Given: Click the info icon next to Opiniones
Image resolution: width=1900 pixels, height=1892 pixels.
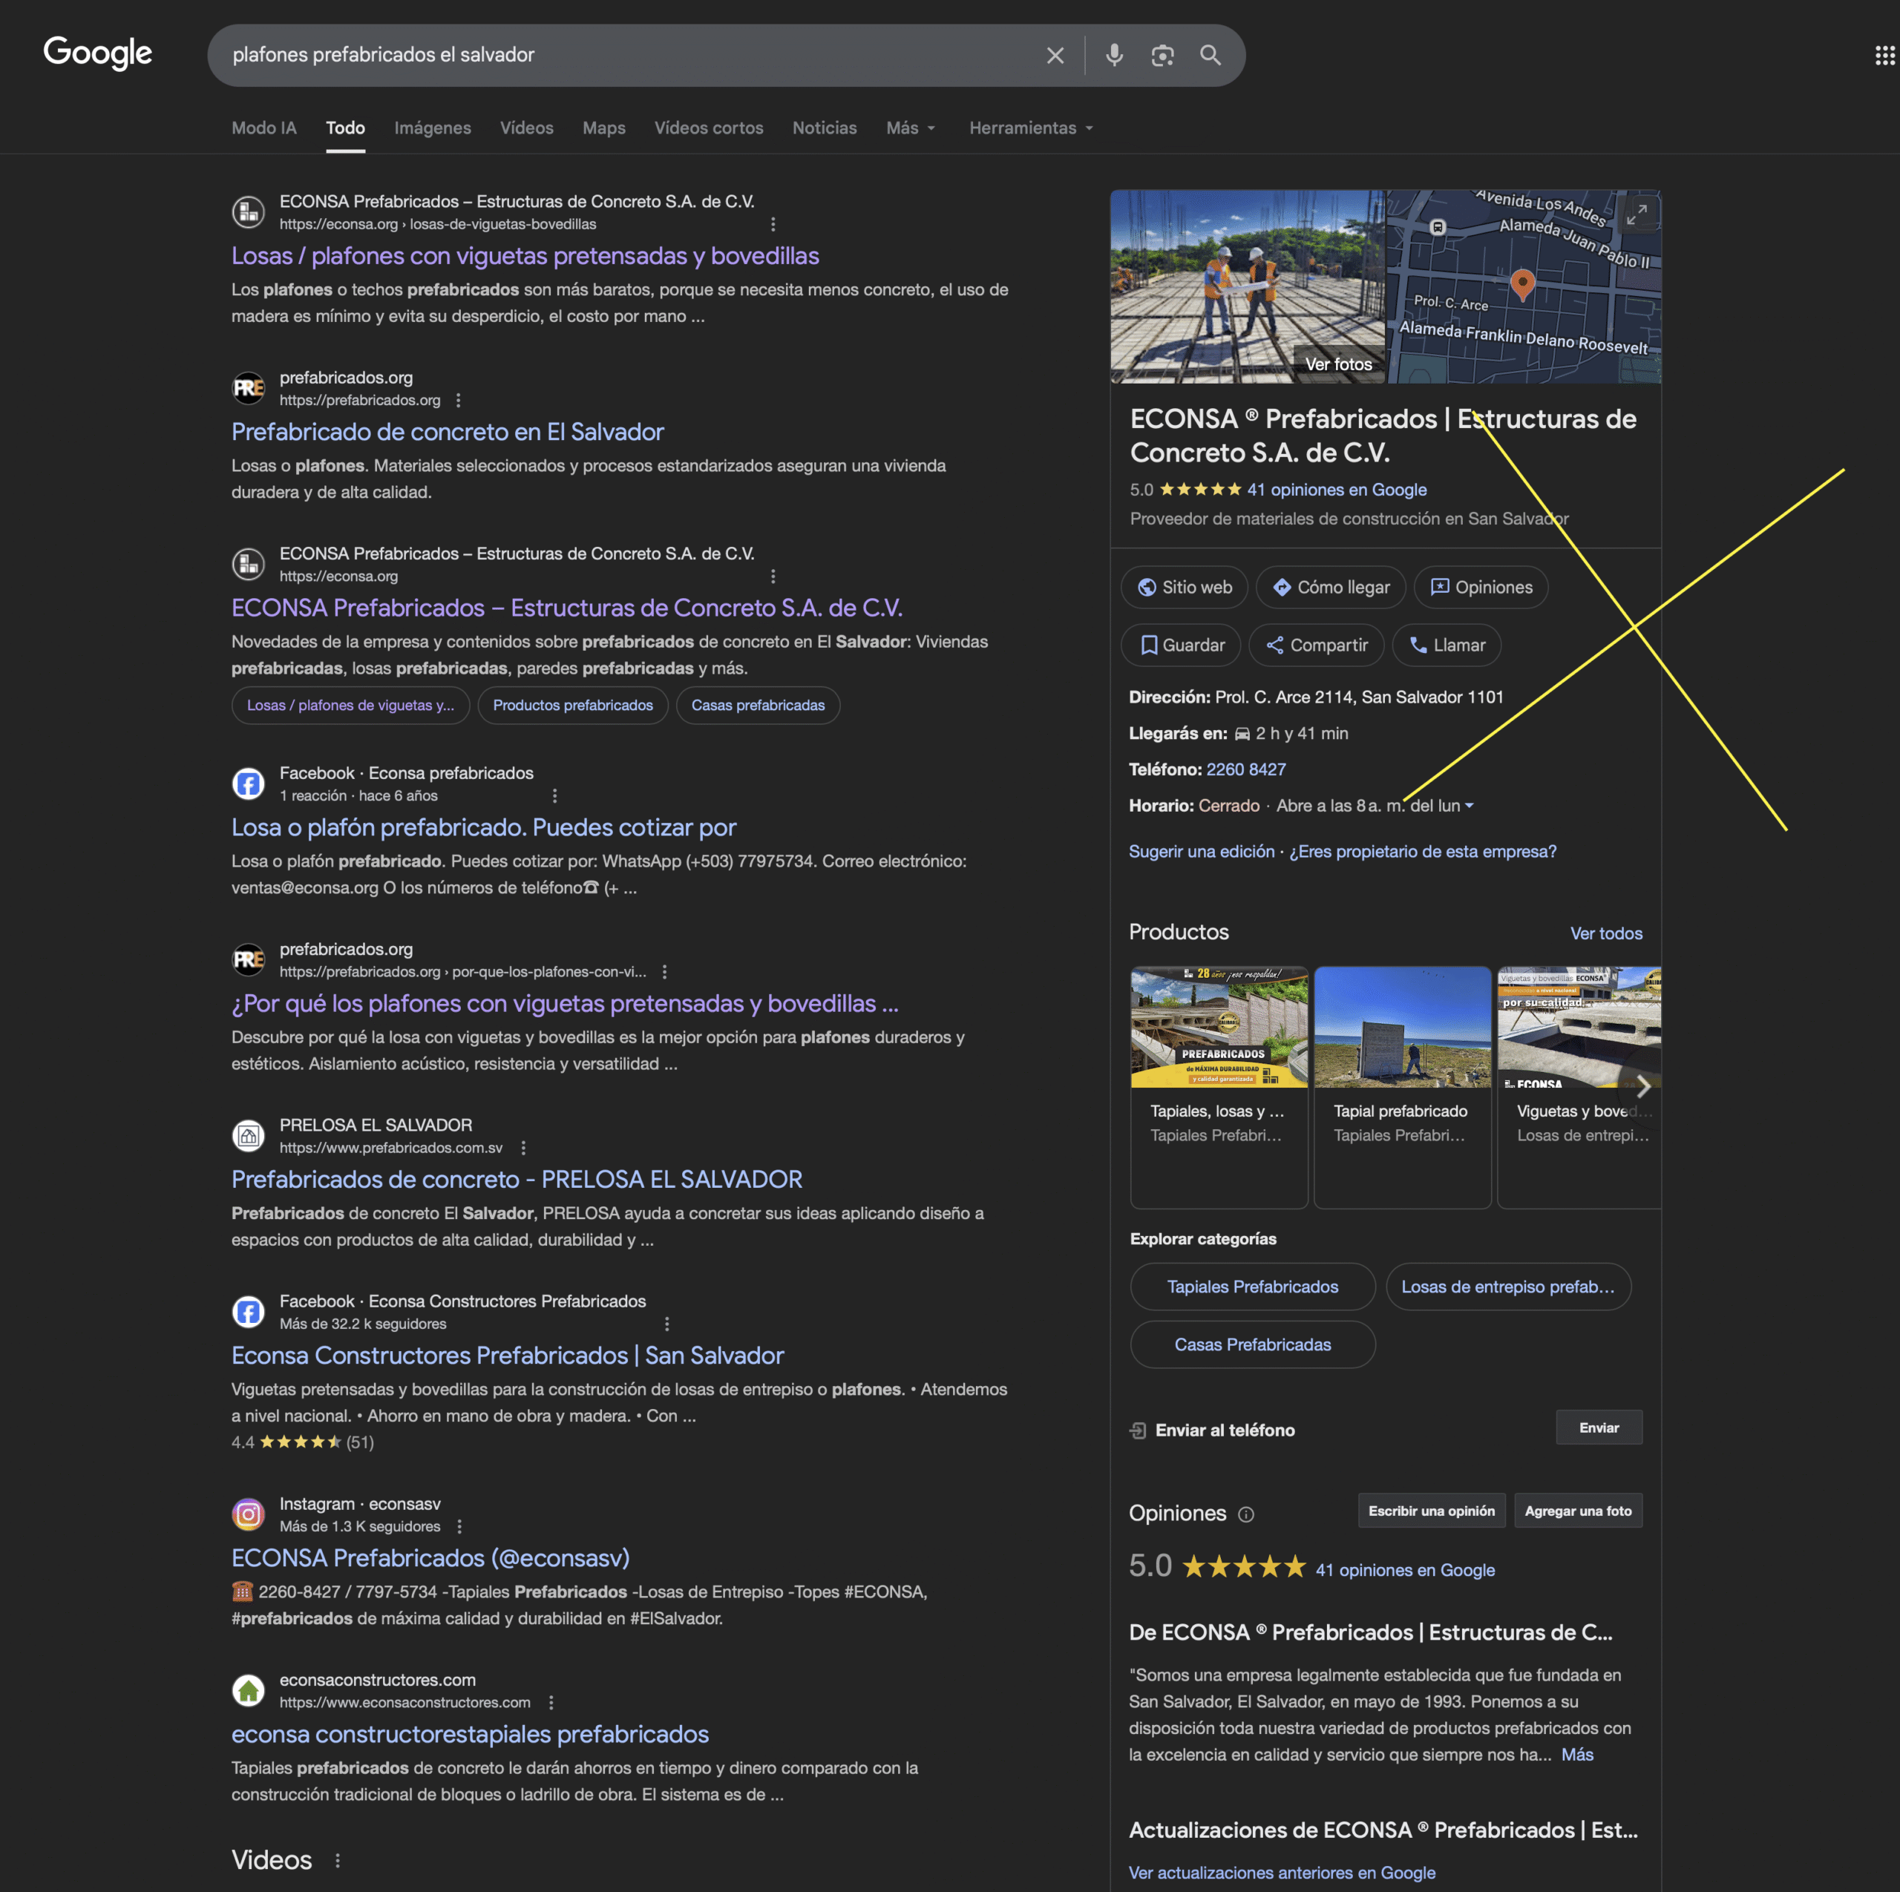Looking at the screenshot, I should 1246,1514.
